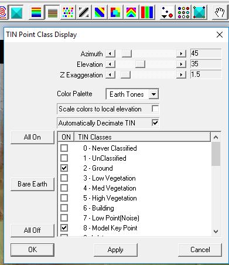Click the cyan TIN triangle icon

tap(16, 12)
